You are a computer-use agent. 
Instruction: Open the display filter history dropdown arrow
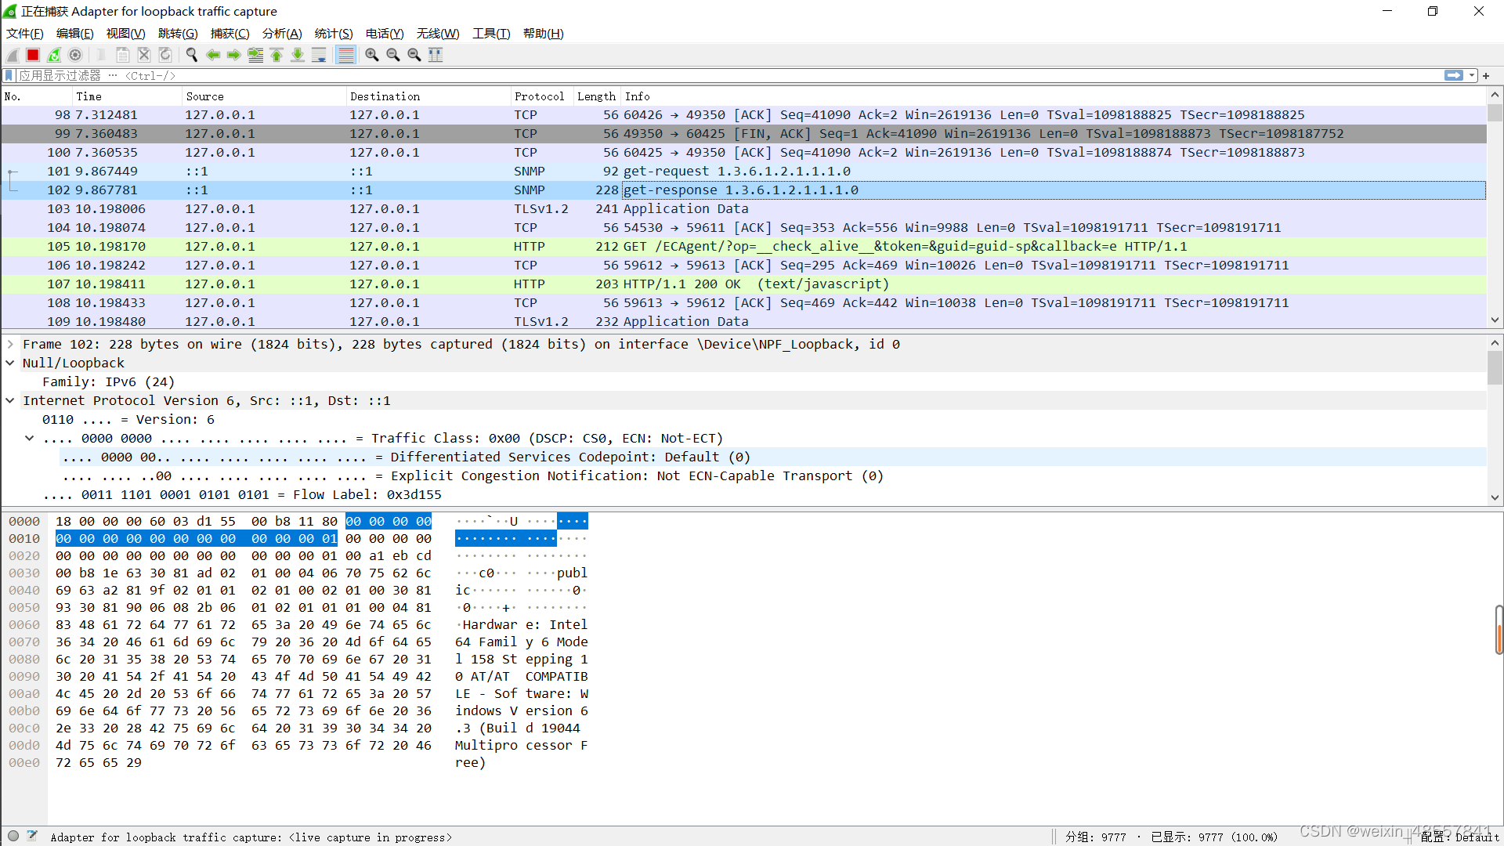tap(1472, 75)
